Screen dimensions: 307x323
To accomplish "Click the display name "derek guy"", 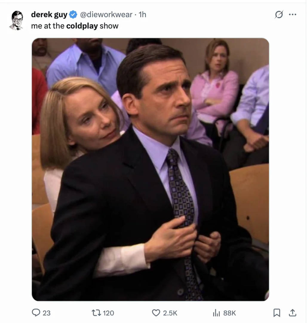I will pyautogui.click(x=49, y=14).
